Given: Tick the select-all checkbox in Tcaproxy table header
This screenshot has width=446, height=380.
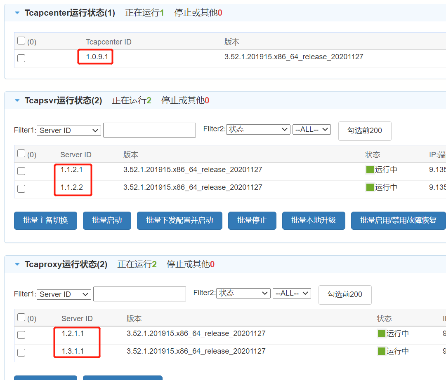Looking at the screenshot, I should click(21, 317).
